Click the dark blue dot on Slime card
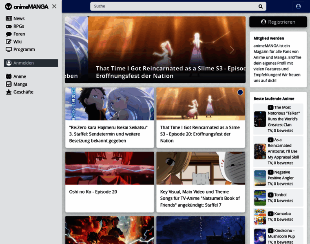The image size is (310, 244). click(x=240, y=92)
